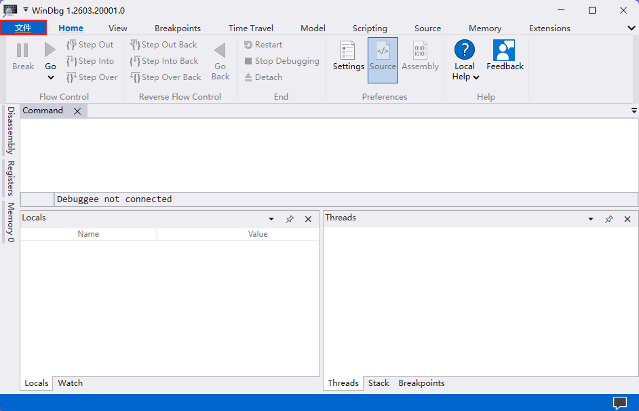Expand the Go dropdown arrow
The image size is (639, 411).
tap(51, 77)
